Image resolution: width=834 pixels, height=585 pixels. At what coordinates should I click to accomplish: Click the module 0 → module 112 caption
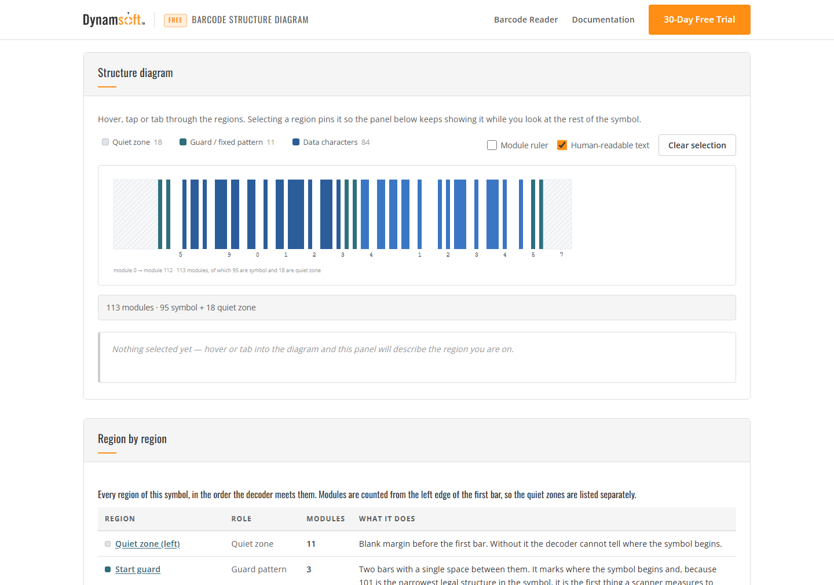(x=217, y=270)
